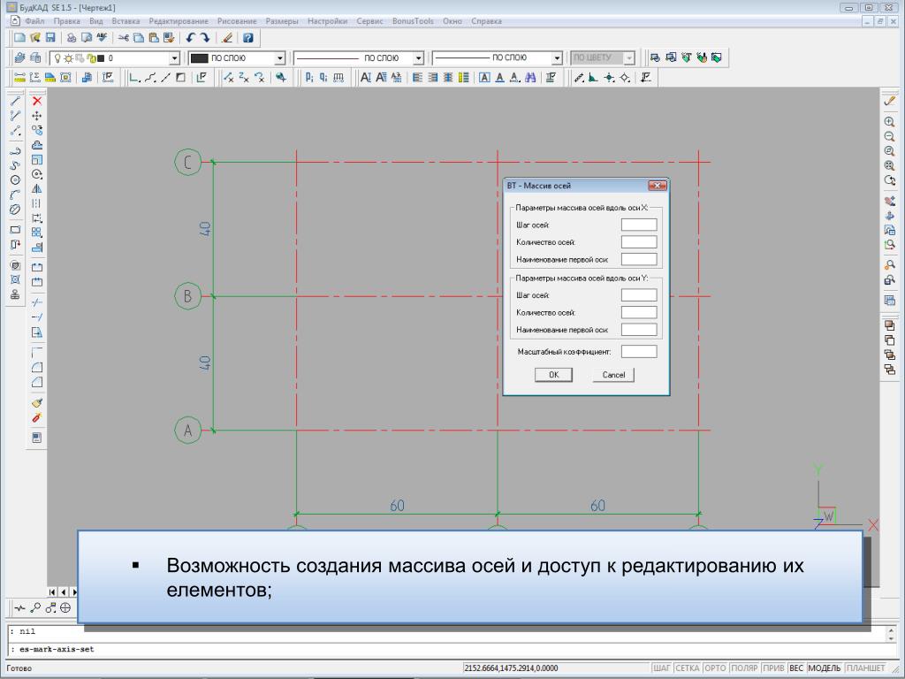Viewport: 905px width, 679px height.
Task: Open Print Preview from the toolbar
Action: (87, 37)
